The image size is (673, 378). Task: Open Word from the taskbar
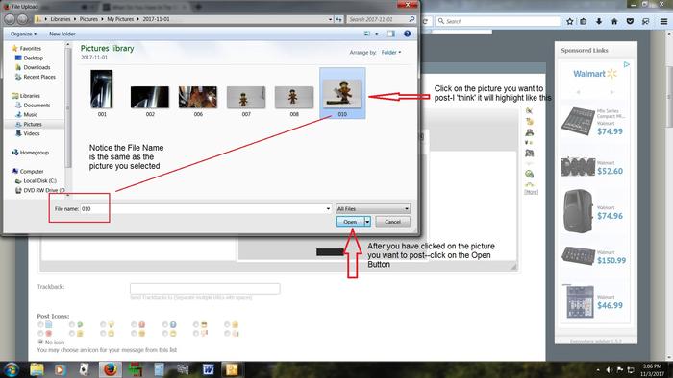point(209,369)
